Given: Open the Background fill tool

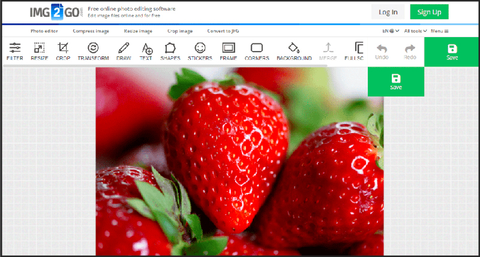Looking at the screenshot, I should tap(294, 52).
